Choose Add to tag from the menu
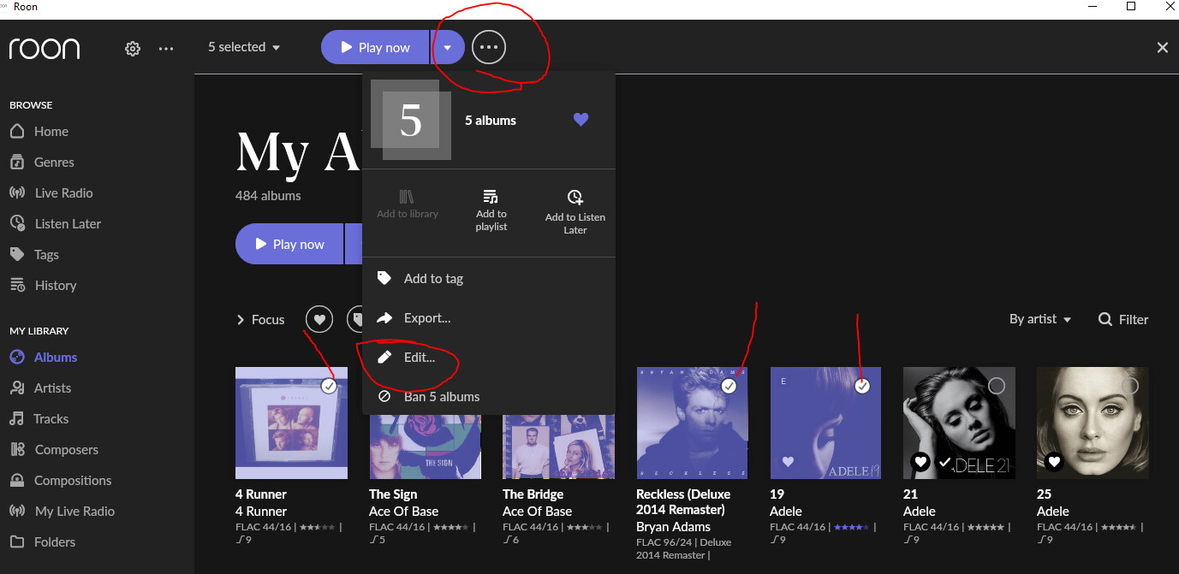Image resolution: width=1179 pixels, height=574 pixels. pyautogui.click(x=489, y=279)
